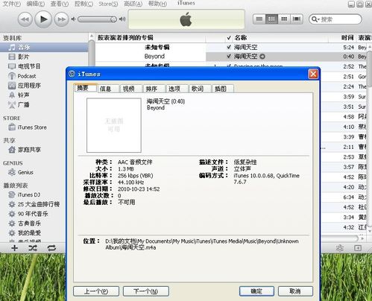The width and height of the screenshot is (372, 301).
Task: Open the search magnifier dropdown
Action: 315,19
